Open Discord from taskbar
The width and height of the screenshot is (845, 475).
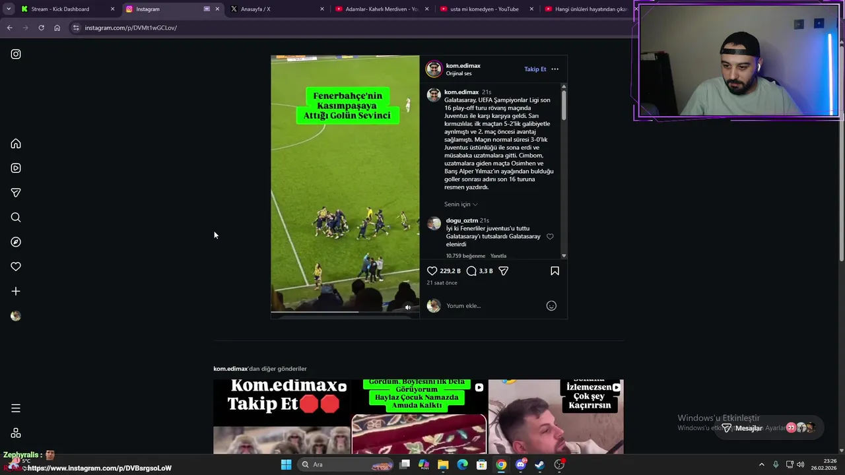(521, 464)
